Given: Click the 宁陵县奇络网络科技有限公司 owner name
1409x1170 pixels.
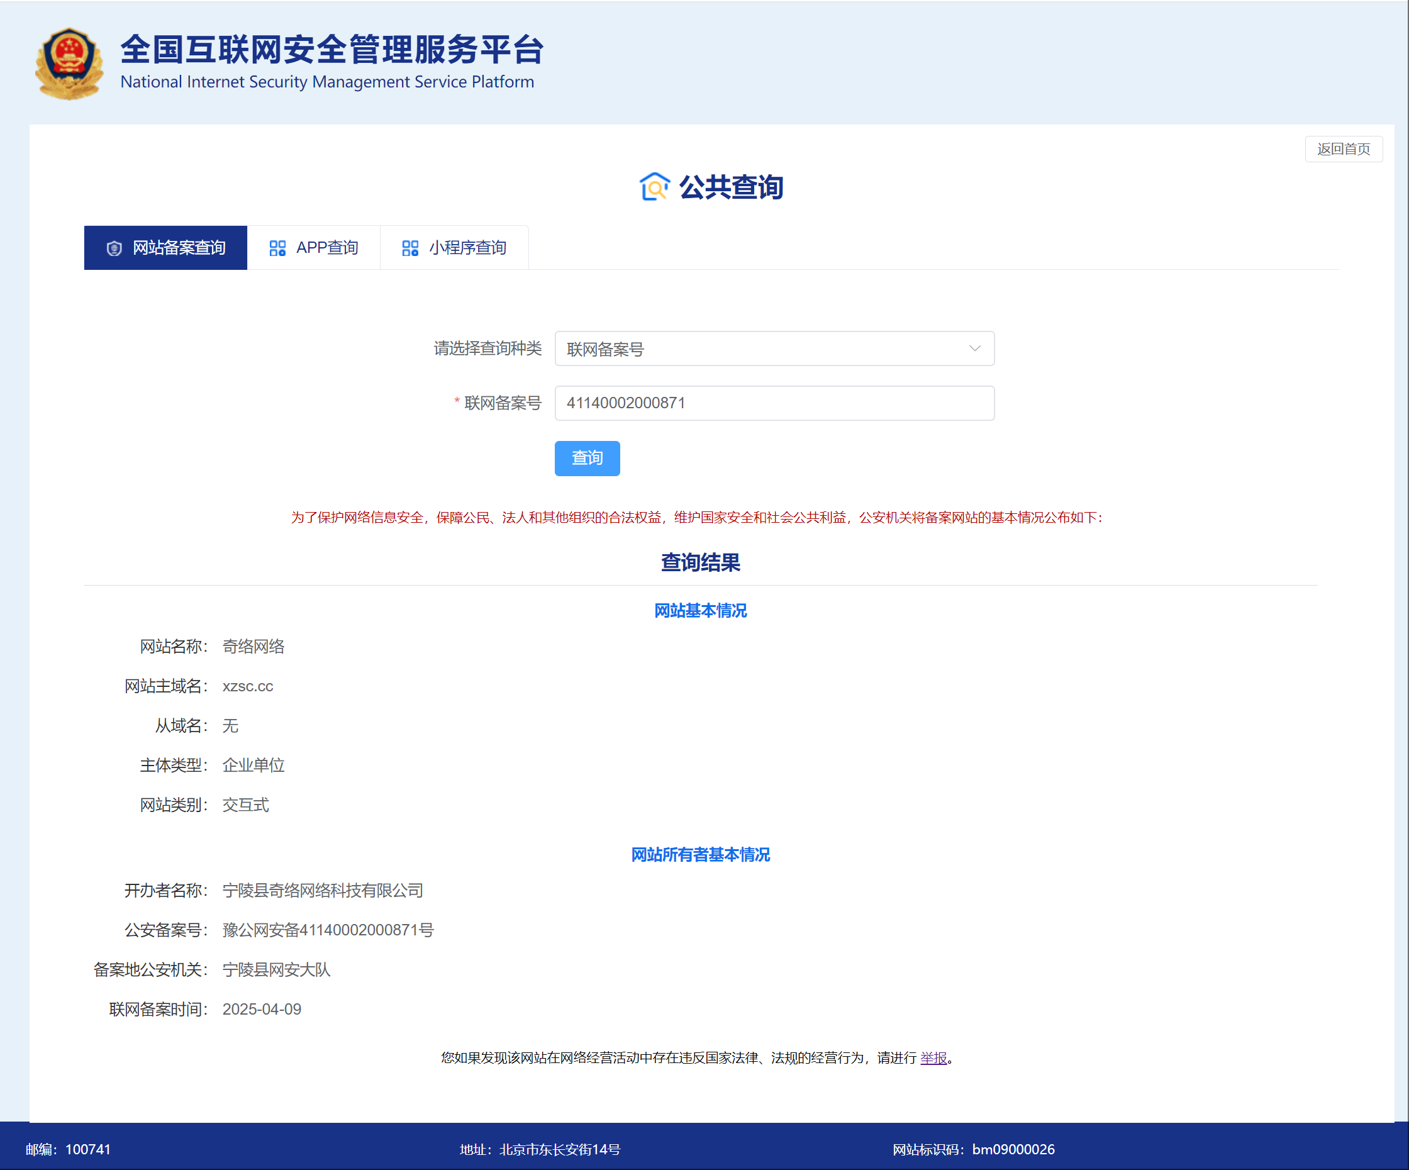Looking at the screenshot, I should (x=322, y=891).
